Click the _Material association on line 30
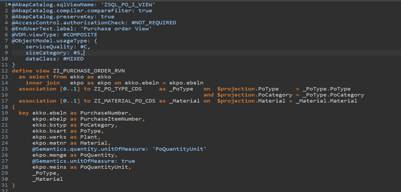The width and height of the screenshot is (401, 192). point(47,179)
